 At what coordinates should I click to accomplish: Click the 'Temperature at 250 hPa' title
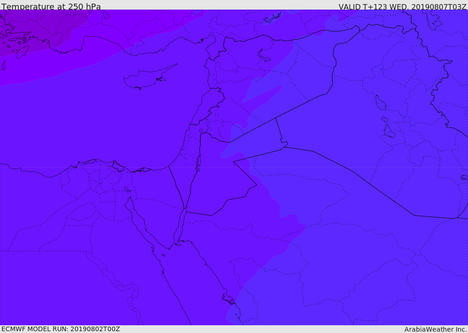[51, 6]
